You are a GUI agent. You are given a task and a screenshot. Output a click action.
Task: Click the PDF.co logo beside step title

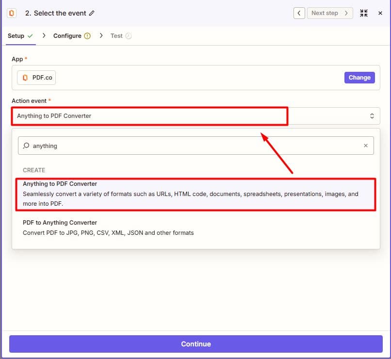coord(12,13)
